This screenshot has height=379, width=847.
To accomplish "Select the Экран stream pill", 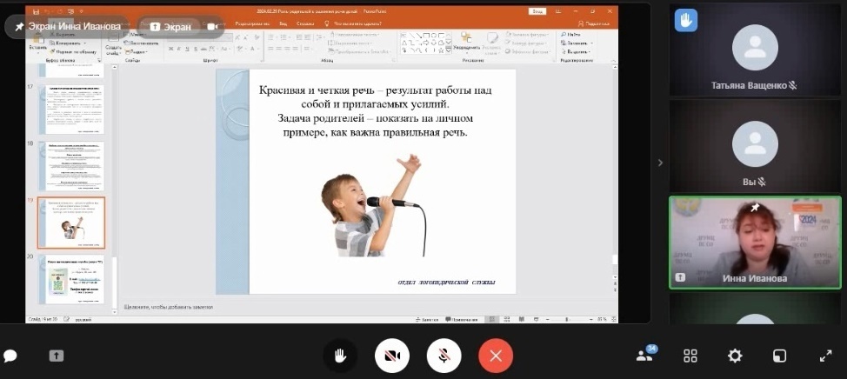I will tap(170, 26).
